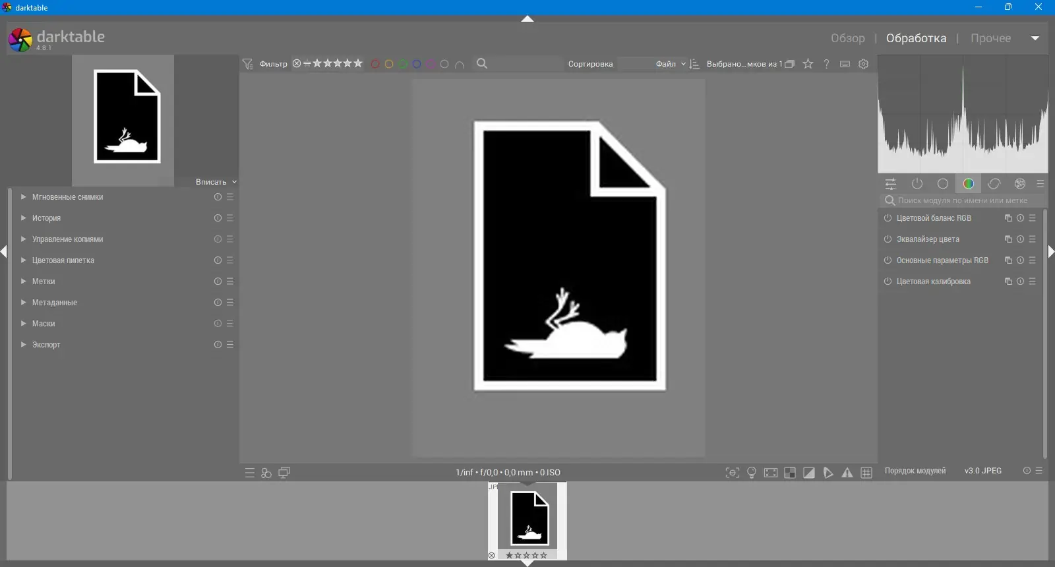
Task: Collapse the filmstrip bottom panel arrow
Action: [x=527, y=563]
